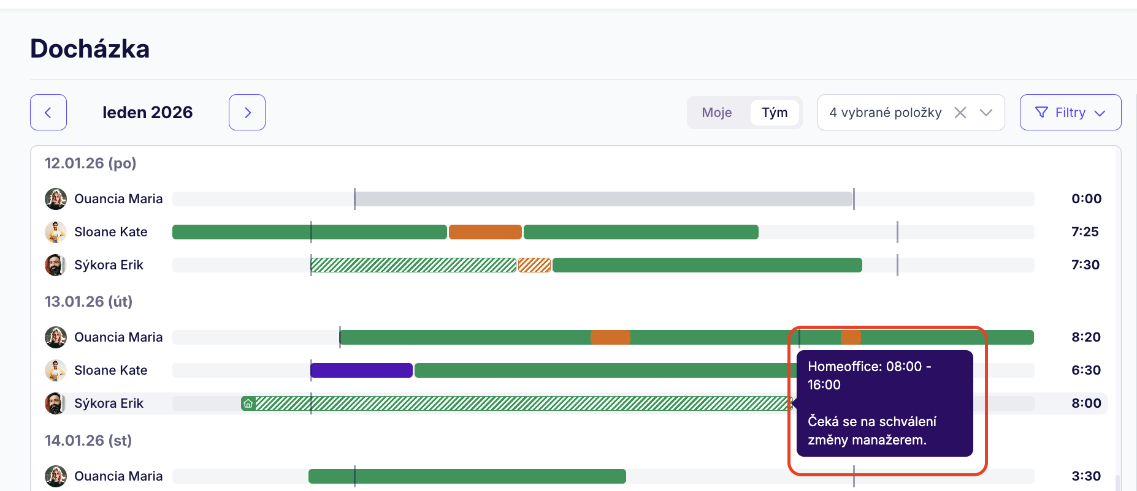The image size is (1137, 491).
Task: Go to next month with right arrow
Action: [x=247, y=113]
